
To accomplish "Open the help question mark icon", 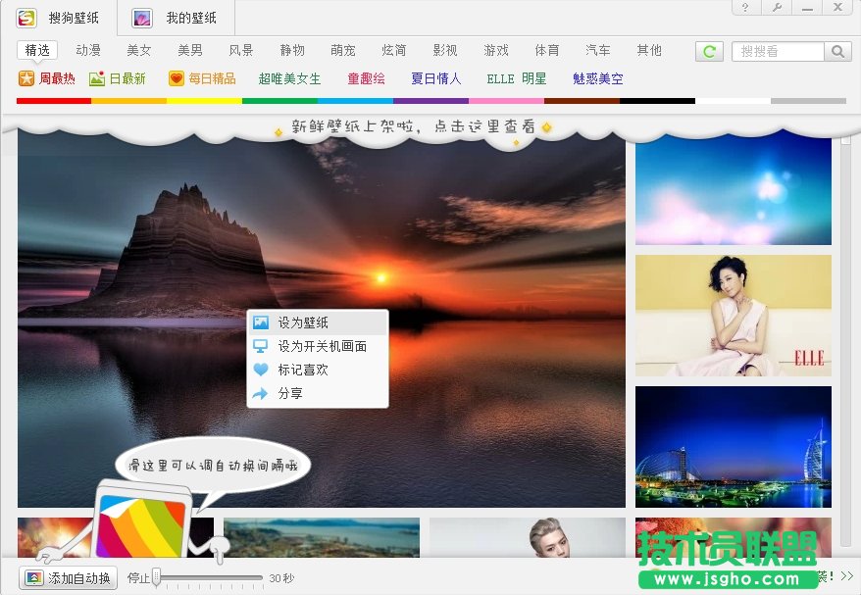I will coord(745,9).
